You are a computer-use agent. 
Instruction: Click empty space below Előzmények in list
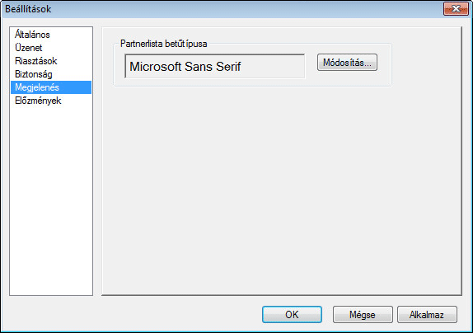tap(51, 199)
